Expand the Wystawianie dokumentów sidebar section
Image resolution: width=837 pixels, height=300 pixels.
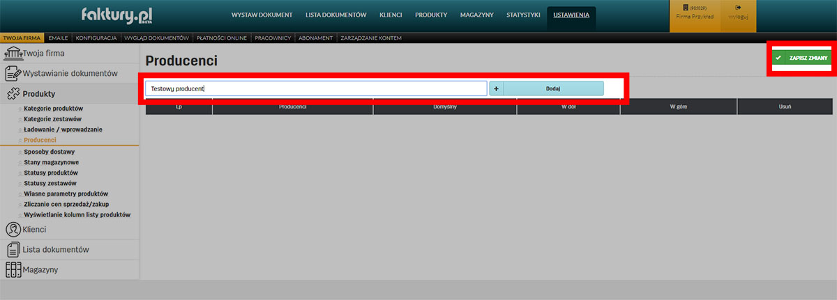(70, 73)
